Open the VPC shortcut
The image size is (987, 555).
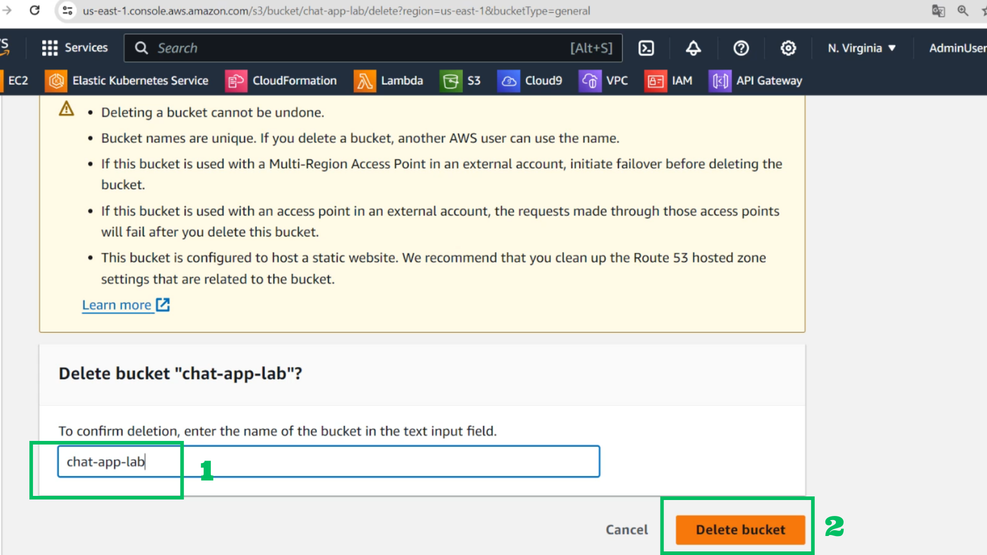click(604, 81)
